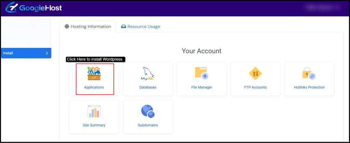The height and width of the screenshot is (143, 350).
Task: Open the Applications toolbox icon
Action: [x=94, y=73]
